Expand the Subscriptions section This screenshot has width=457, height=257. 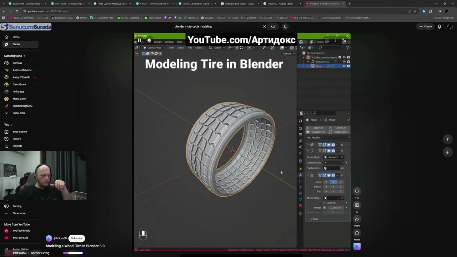[15, 56]
